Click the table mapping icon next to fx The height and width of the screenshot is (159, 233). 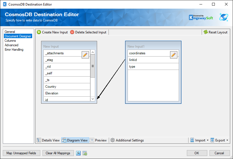click(x=85, y=153)
